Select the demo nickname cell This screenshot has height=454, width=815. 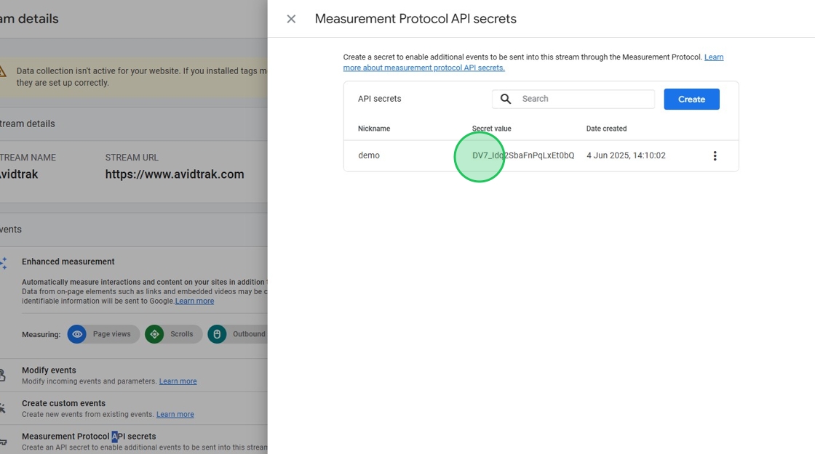[368, 155]
